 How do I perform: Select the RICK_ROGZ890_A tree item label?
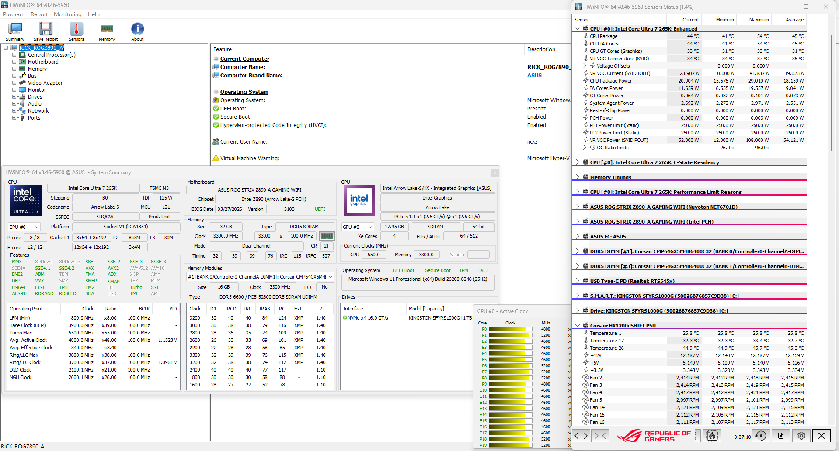pyautogui.click(x=41, y=48)
